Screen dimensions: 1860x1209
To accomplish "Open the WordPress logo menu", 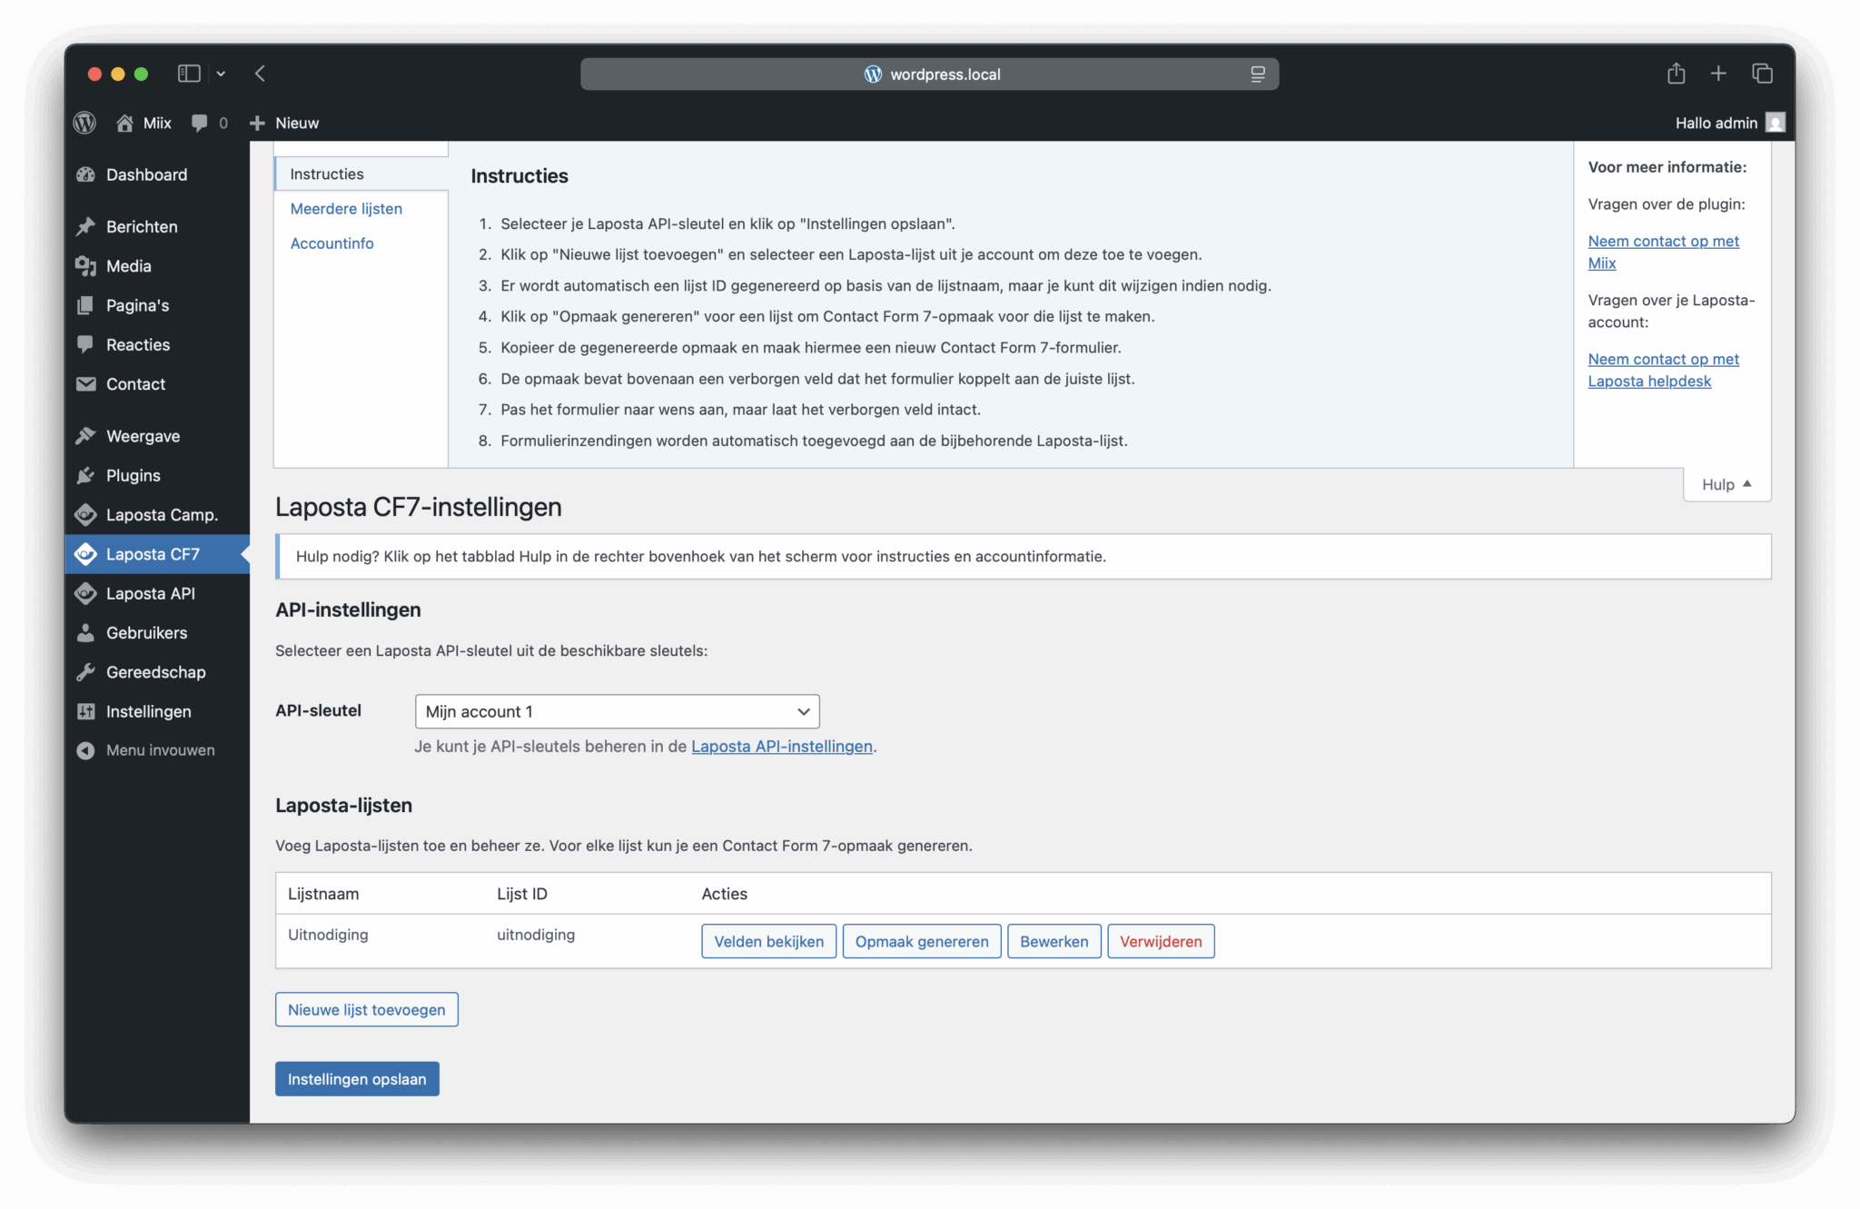I will point(84,123).
